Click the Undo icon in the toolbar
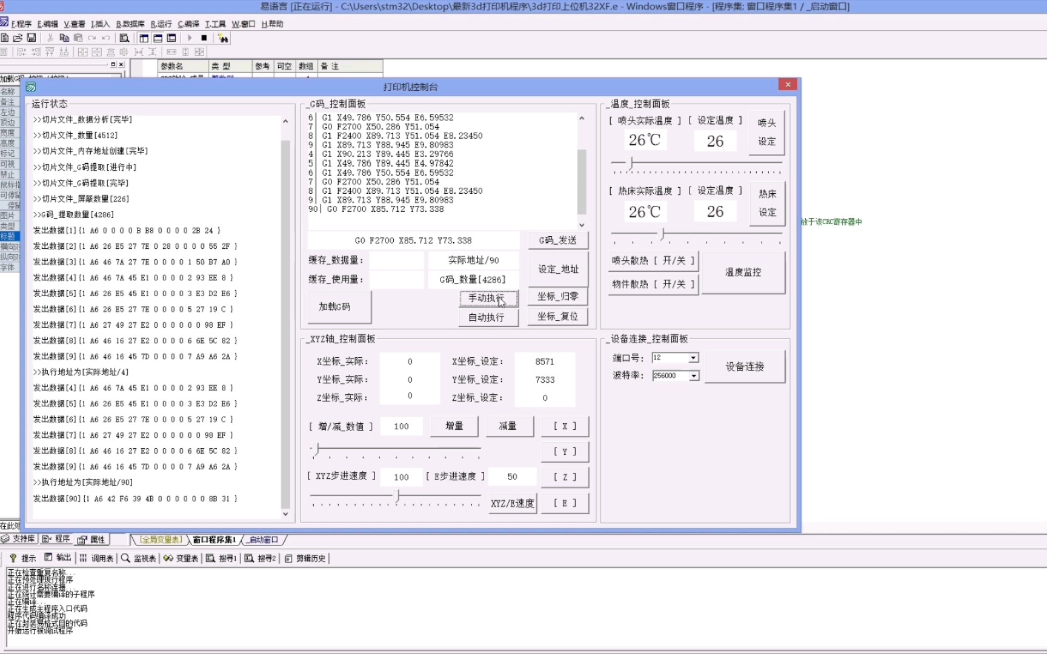This screenshot has height=654, width=1047. pyautogui.click(x=106, y=38)
